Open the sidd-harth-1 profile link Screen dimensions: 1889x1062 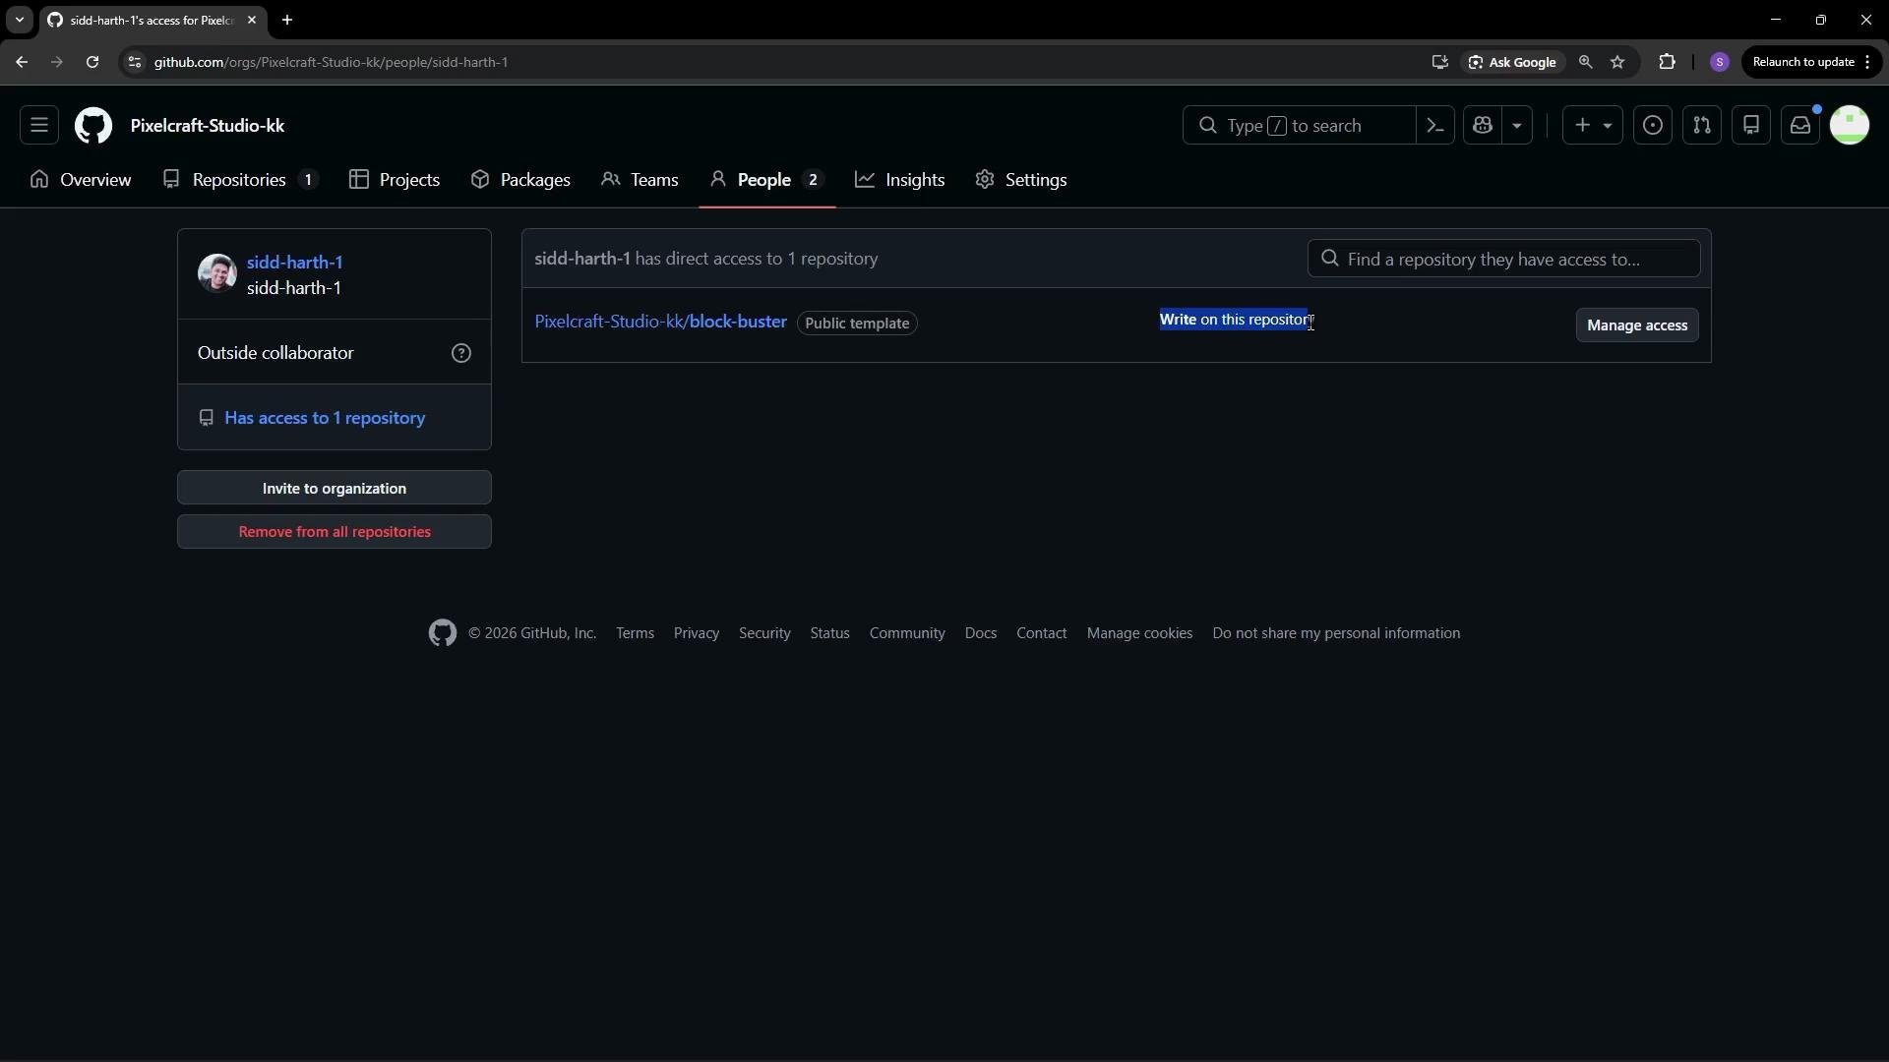click(295, 263)
